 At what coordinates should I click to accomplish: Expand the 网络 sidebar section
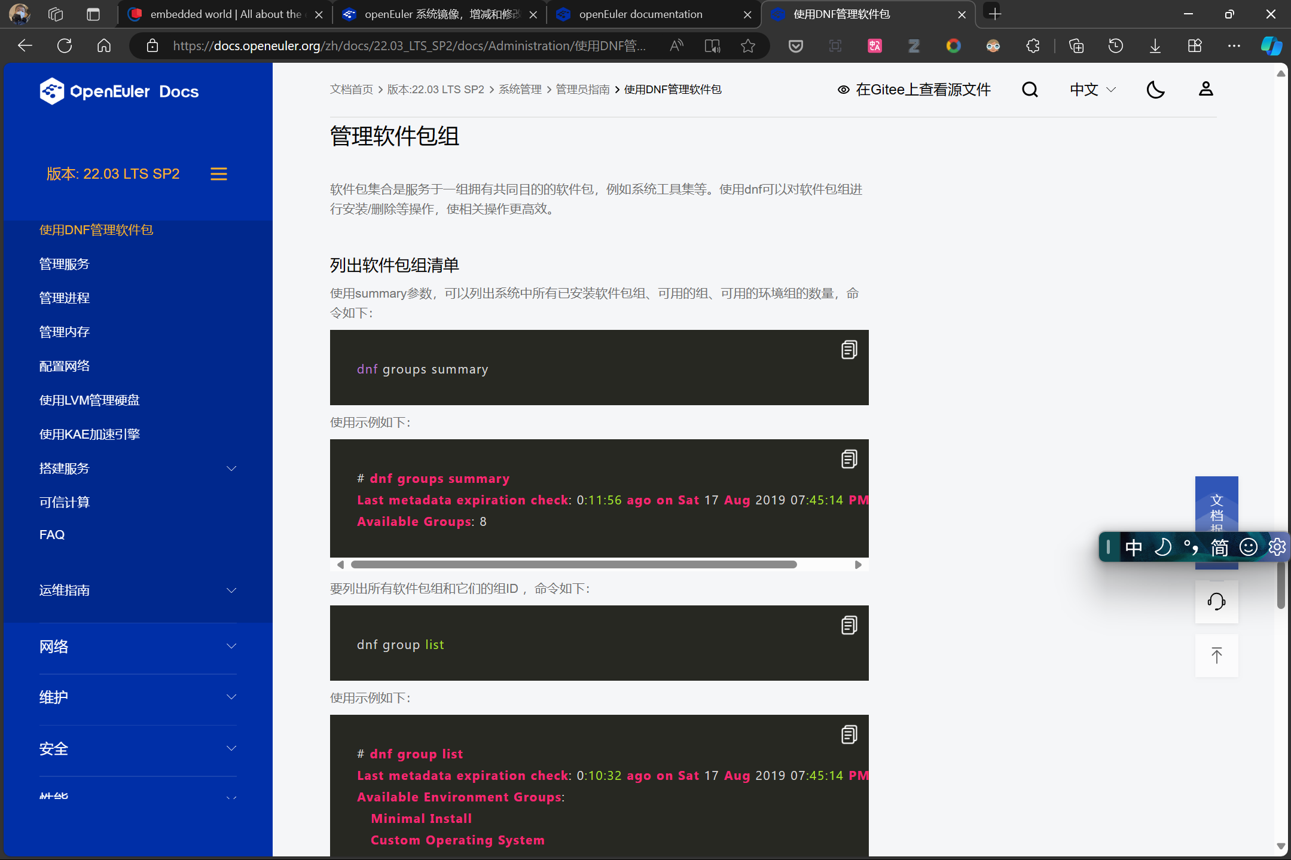231,647
